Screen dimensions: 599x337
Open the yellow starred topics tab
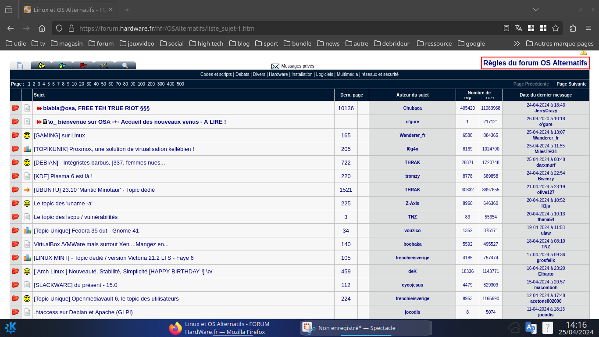(41, 65)
